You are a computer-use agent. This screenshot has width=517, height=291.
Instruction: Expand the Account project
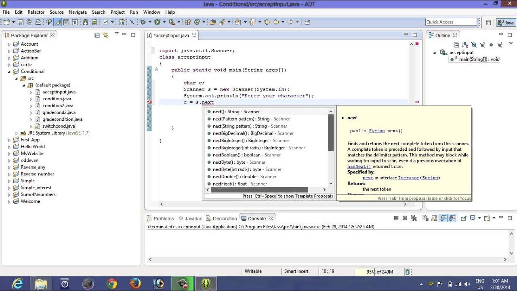pyautogui.click(x=9, y=44)
